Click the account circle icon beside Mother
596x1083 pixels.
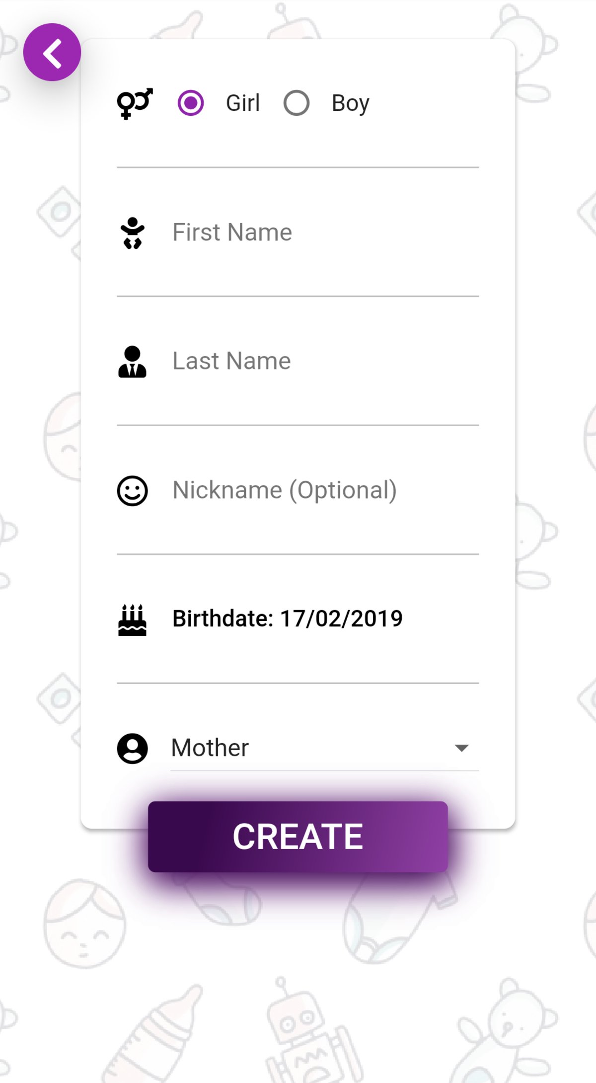point(132,748)
